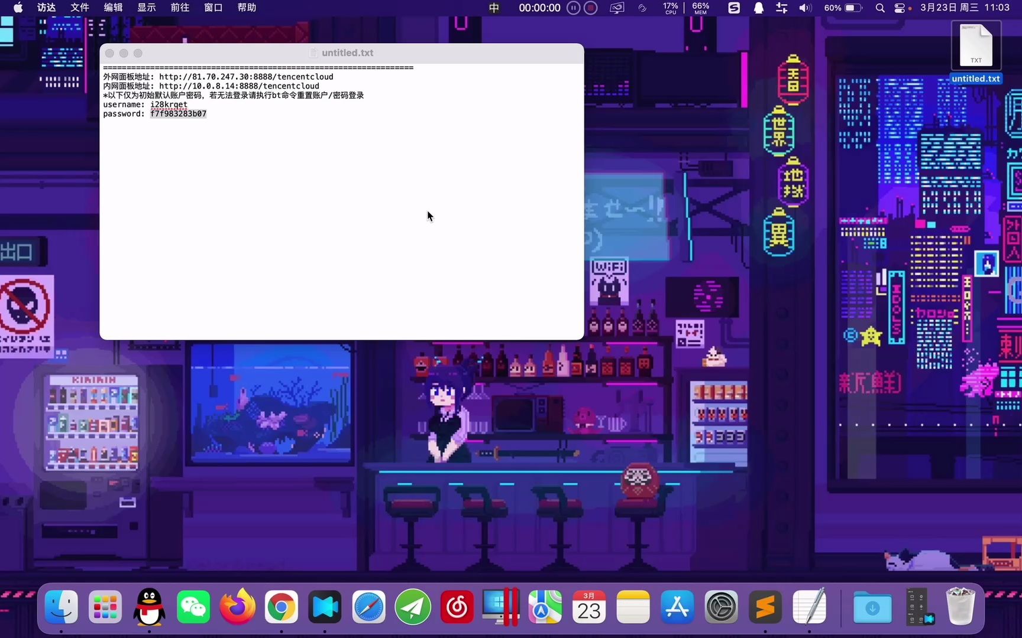Stop the screen recording
The image size is (1022, 638).
tap(590, 8)
